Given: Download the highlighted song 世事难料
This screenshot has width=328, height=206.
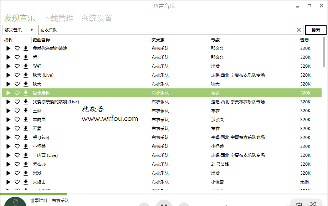Looking at the screenshot, I should coord(26,93).
